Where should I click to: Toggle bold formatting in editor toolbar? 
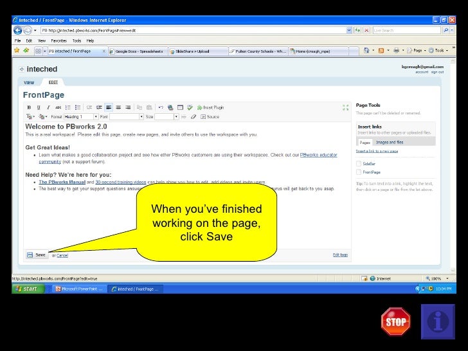[29, 107]
